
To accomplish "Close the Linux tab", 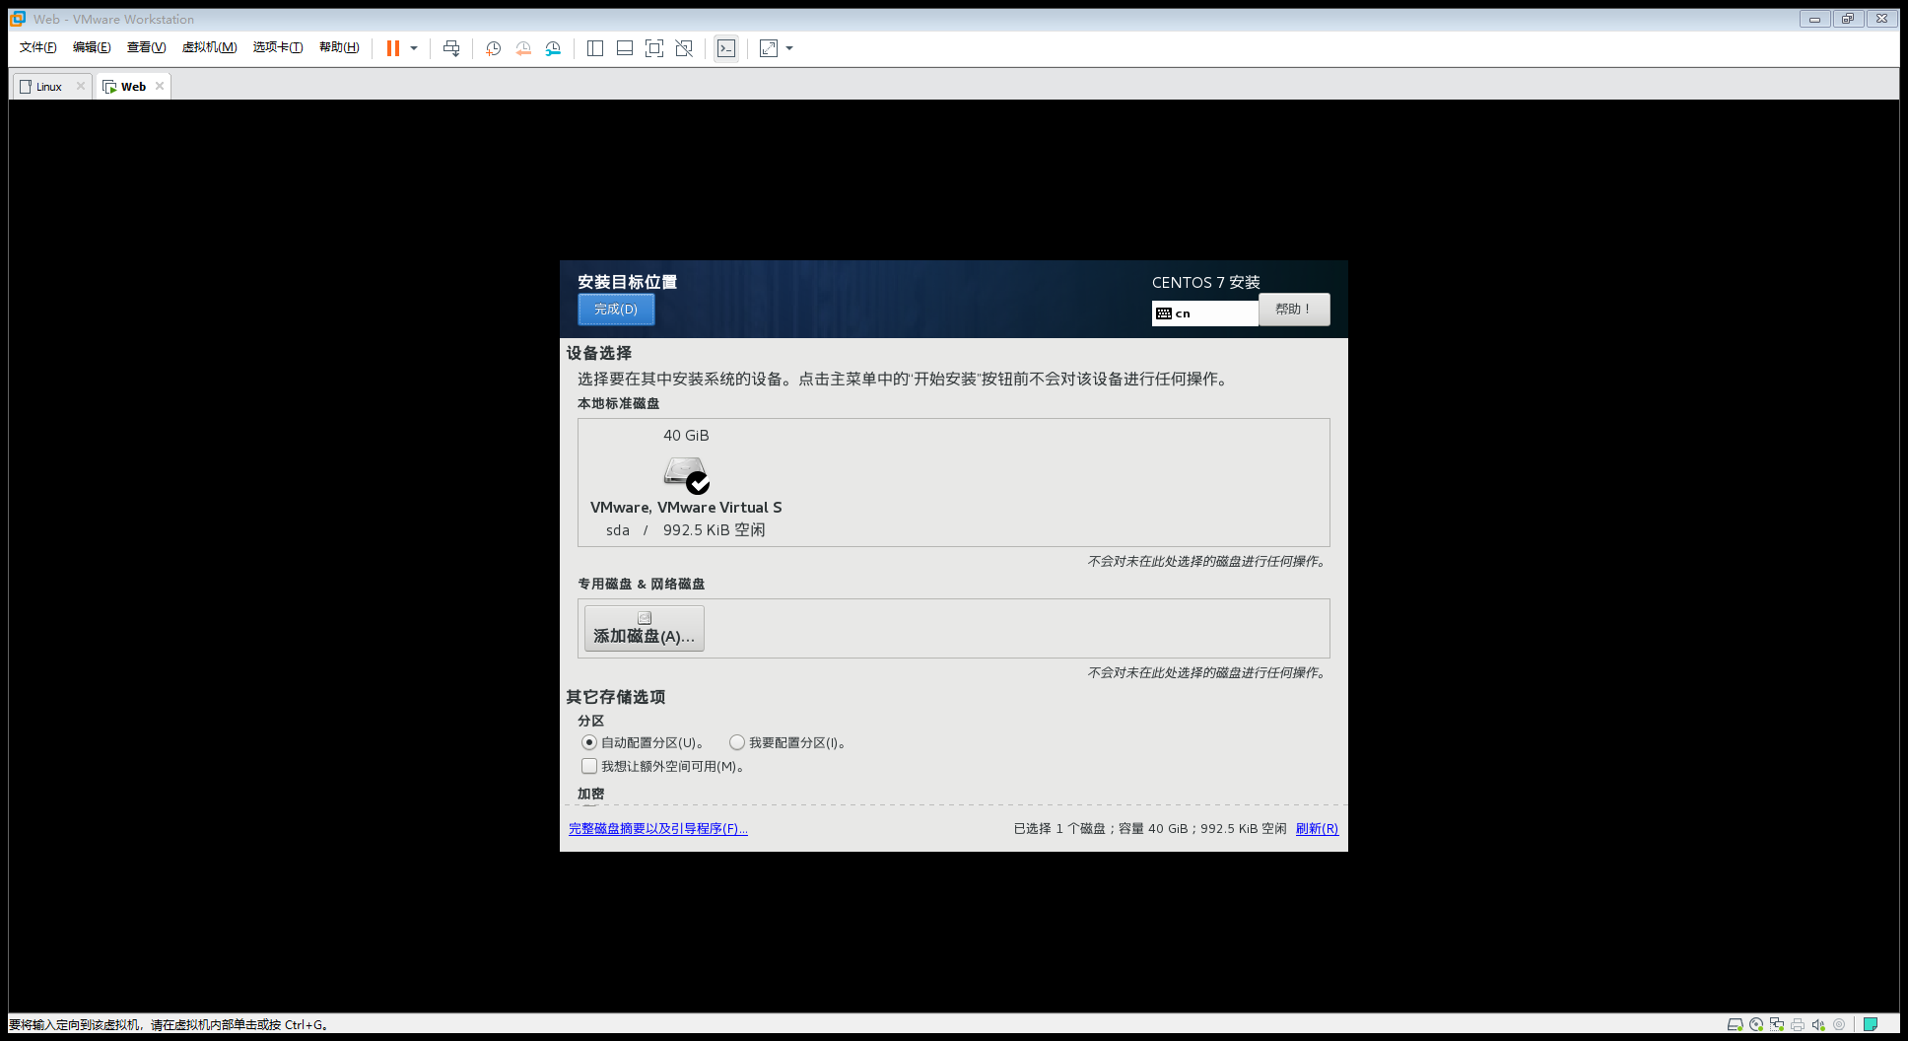I will pyautogui.click(x=81, y=86).
